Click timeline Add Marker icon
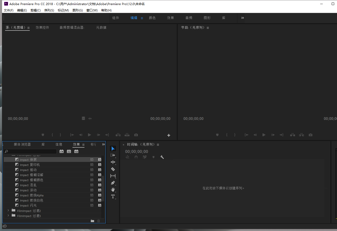Screen dimensions: 337x231 153,157
